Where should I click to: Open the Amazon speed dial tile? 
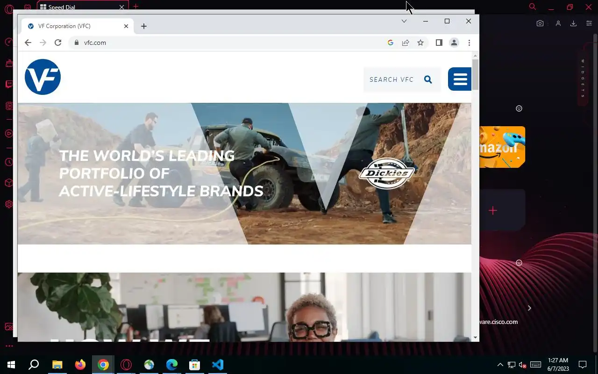coord(502,147)
